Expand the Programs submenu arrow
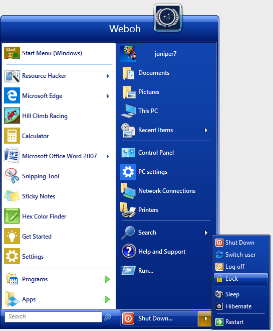This screenshot has width=273, height=331. tap(108, 279)
